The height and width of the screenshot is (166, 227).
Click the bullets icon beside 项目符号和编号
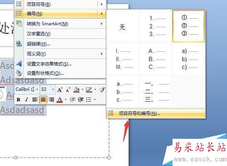coord(111,113)
